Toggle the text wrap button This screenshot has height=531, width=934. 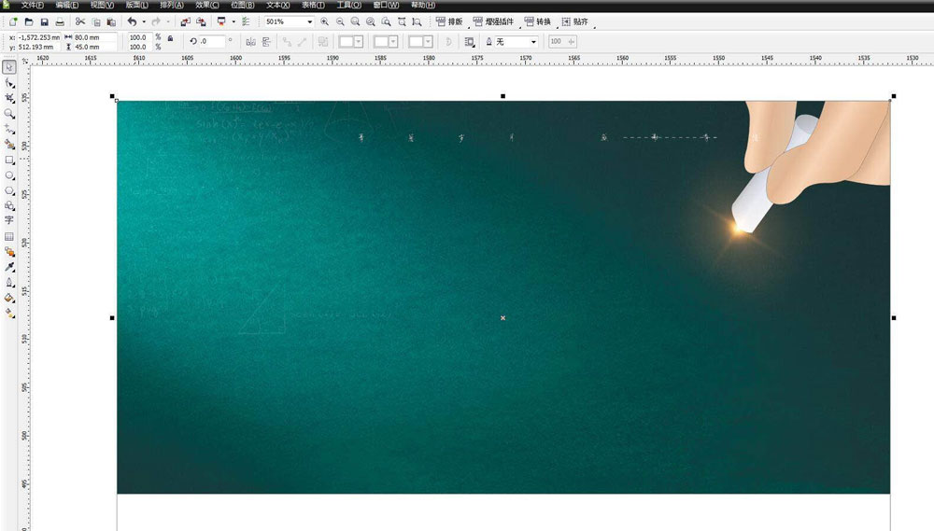tap(470, 42)
